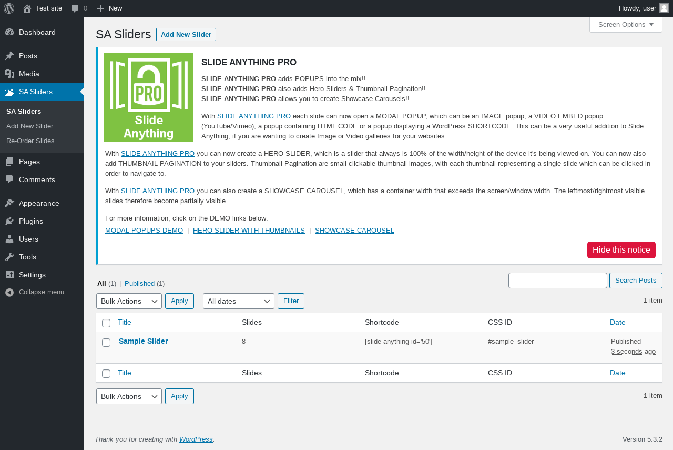
Task: Tick the select-all checkbox in table footer
Action: point(106,374)
